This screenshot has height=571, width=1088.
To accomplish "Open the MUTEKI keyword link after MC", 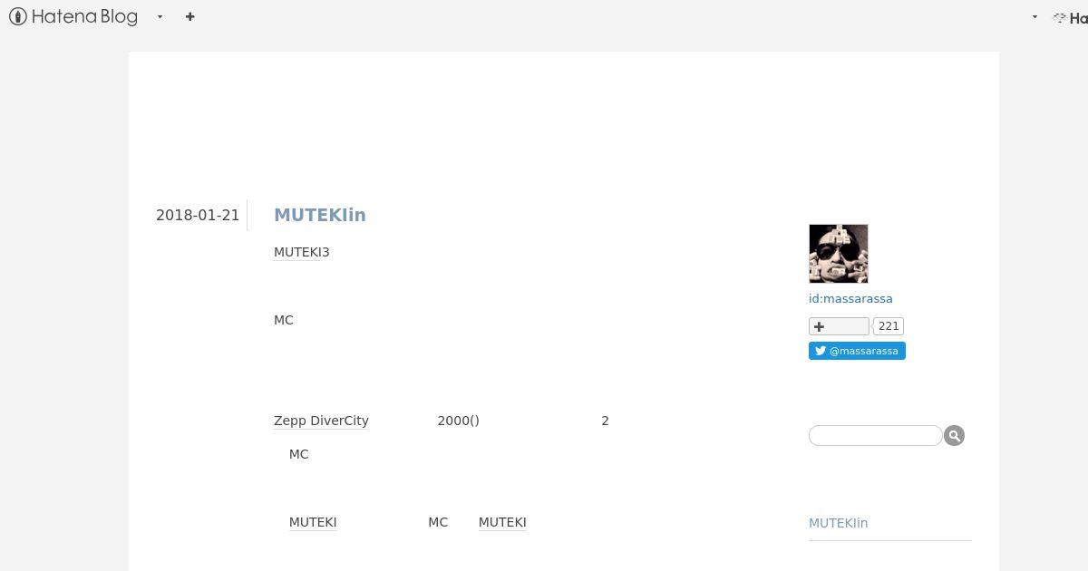I will pos(502,522).
